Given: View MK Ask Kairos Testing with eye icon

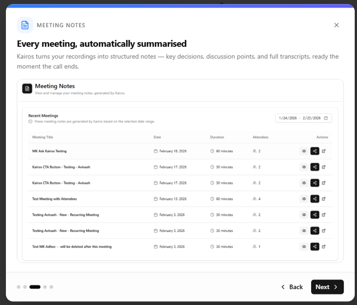Looking at the screenshot, I should point(304,151).
